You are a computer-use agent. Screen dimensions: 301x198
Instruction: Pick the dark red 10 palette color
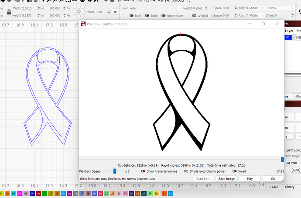pyautogui.click(x=38, y=194)
